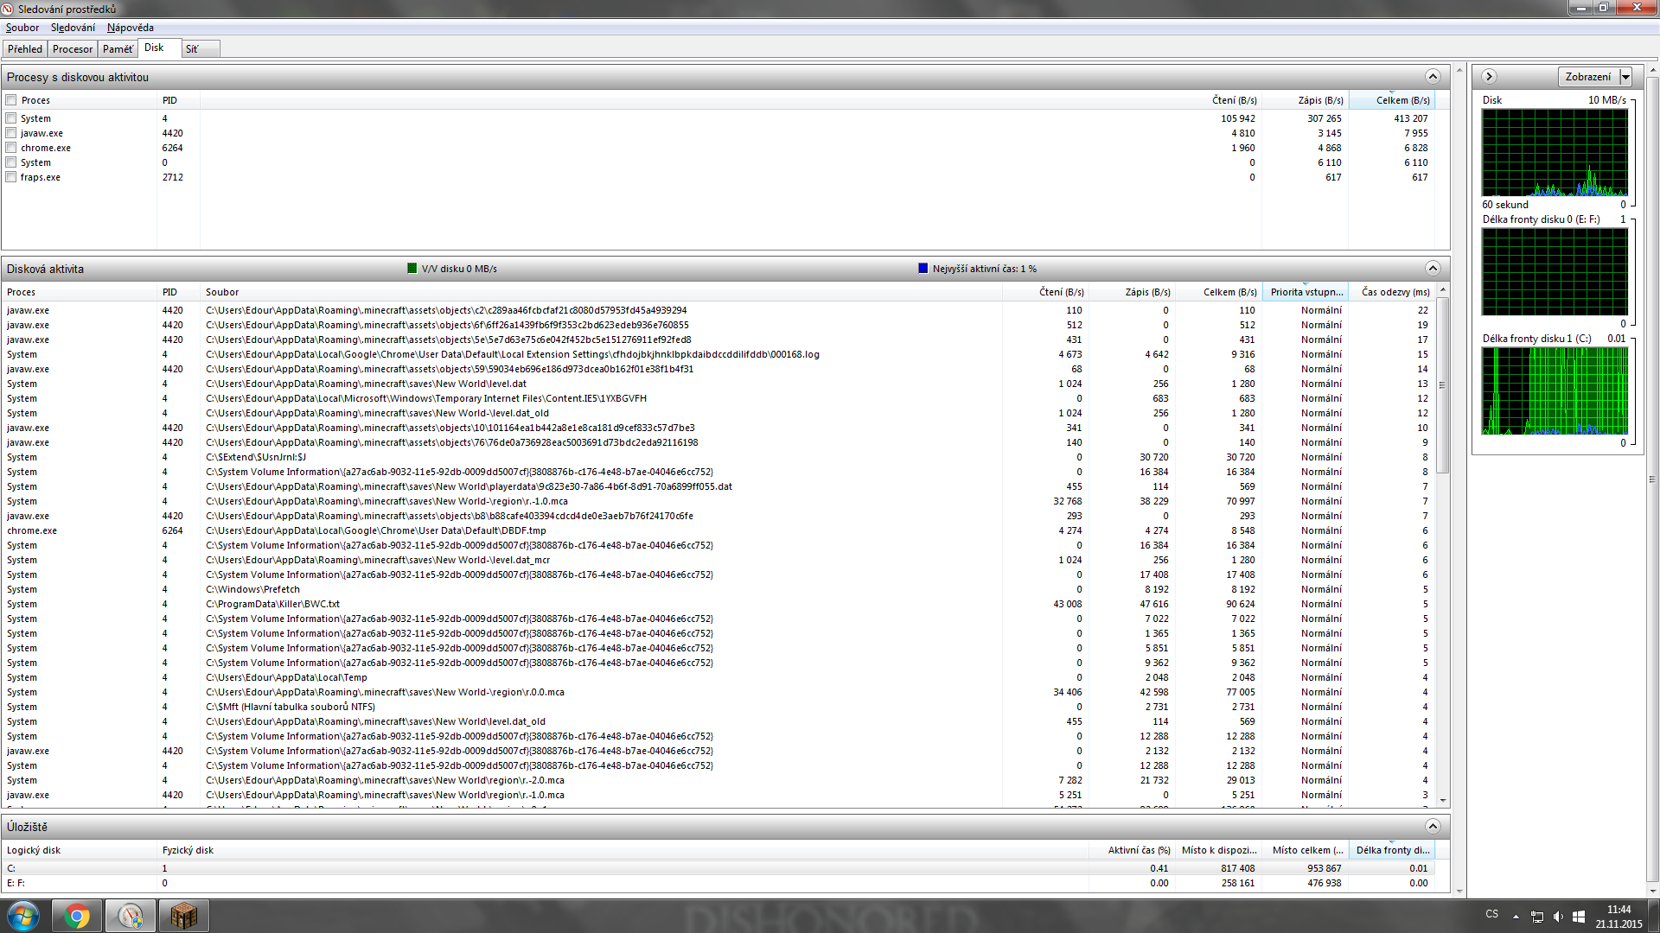Image resolution: width=1660 pixels, height=933 pixels.
Task: Click the network tray icon
Action: coord(1536,917)
